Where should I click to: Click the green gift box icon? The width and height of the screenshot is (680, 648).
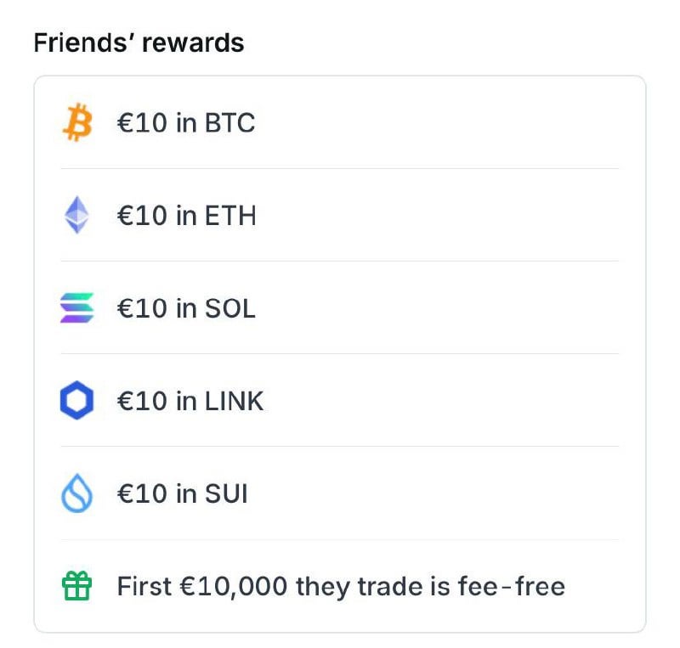point(76,586)
